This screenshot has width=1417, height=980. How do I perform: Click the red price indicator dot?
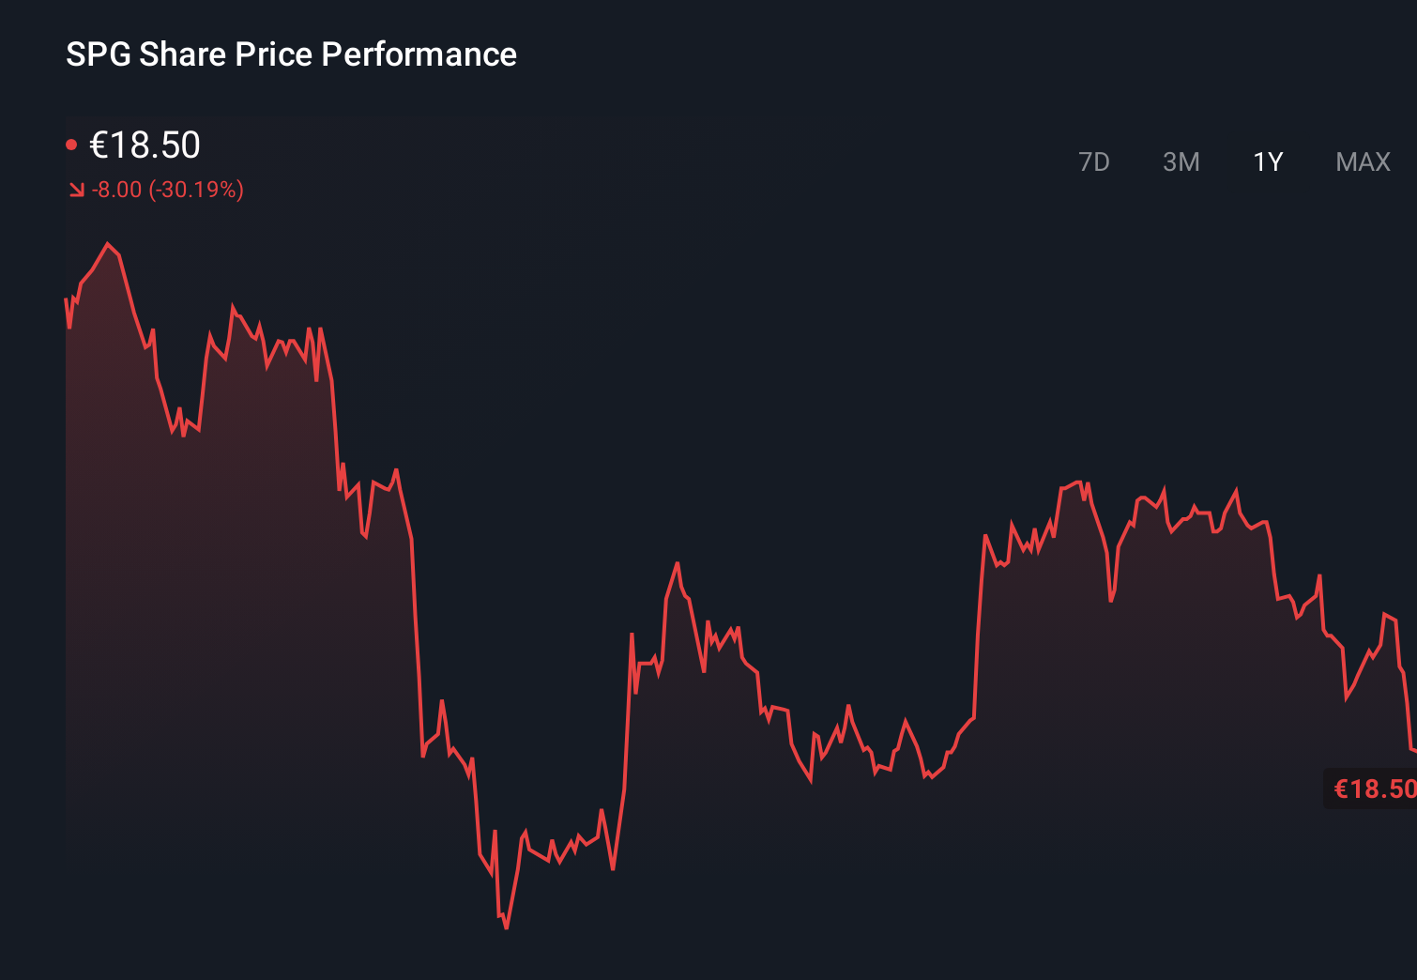coord(71,143)
